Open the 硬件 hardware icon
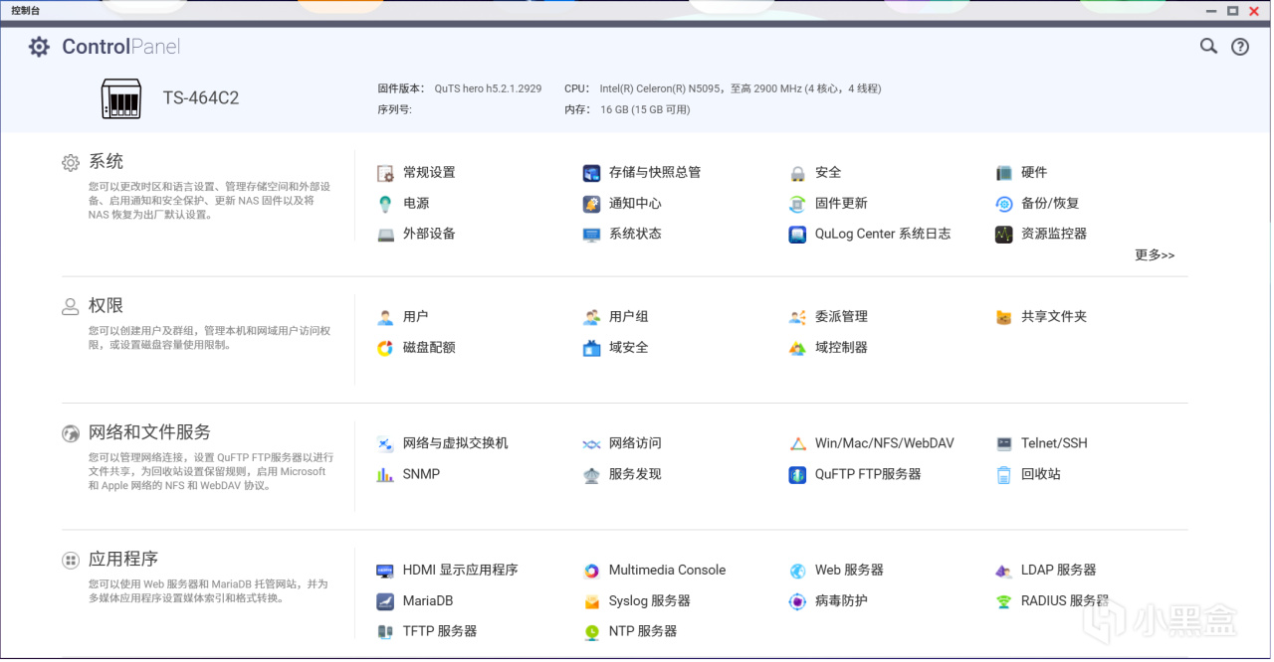 1004,173
